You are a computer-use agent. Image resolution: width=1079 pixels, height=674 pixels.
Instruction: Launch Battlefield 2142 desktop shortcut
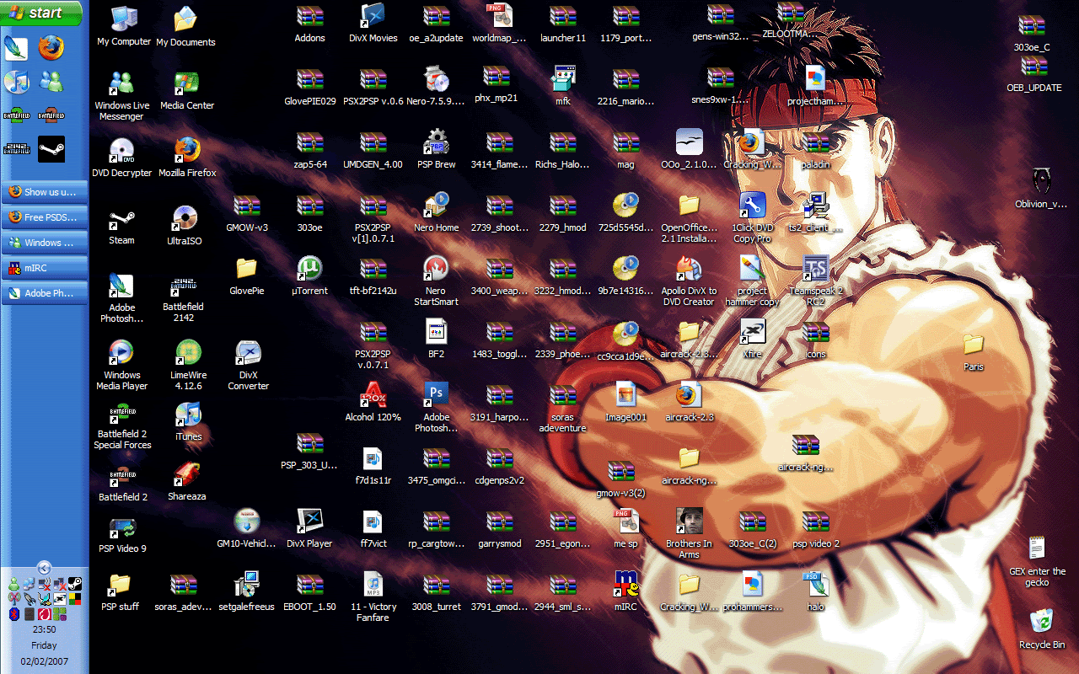pyautogui.click(x=184, y=298)
